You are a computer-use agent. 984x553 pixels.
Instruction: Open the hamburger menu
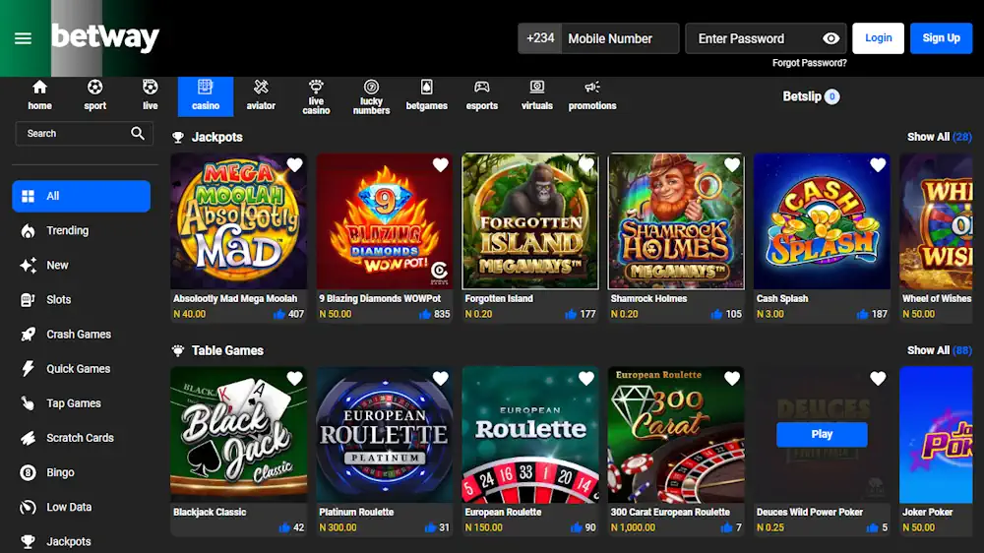(x=24, y=38)
